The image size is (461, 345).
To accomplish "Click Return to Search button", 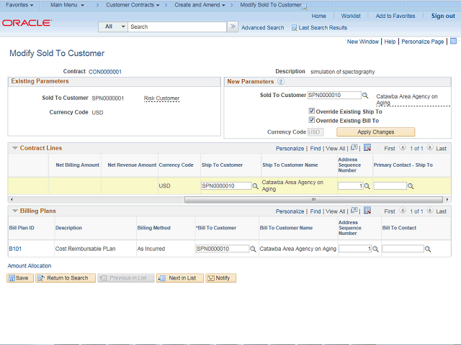I will click(x=66, y=278).
